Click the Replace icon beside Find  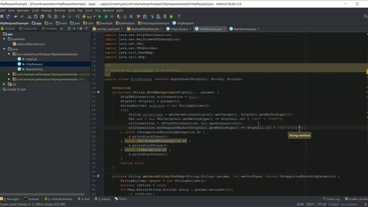click(x=56, y=17)
